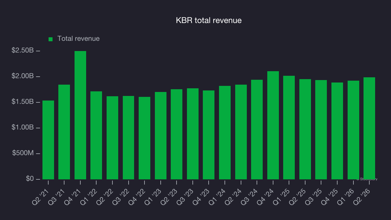Click the Q1 '23 revenue bar
Viewport: 391px width, 220px height.
(161, 136)
